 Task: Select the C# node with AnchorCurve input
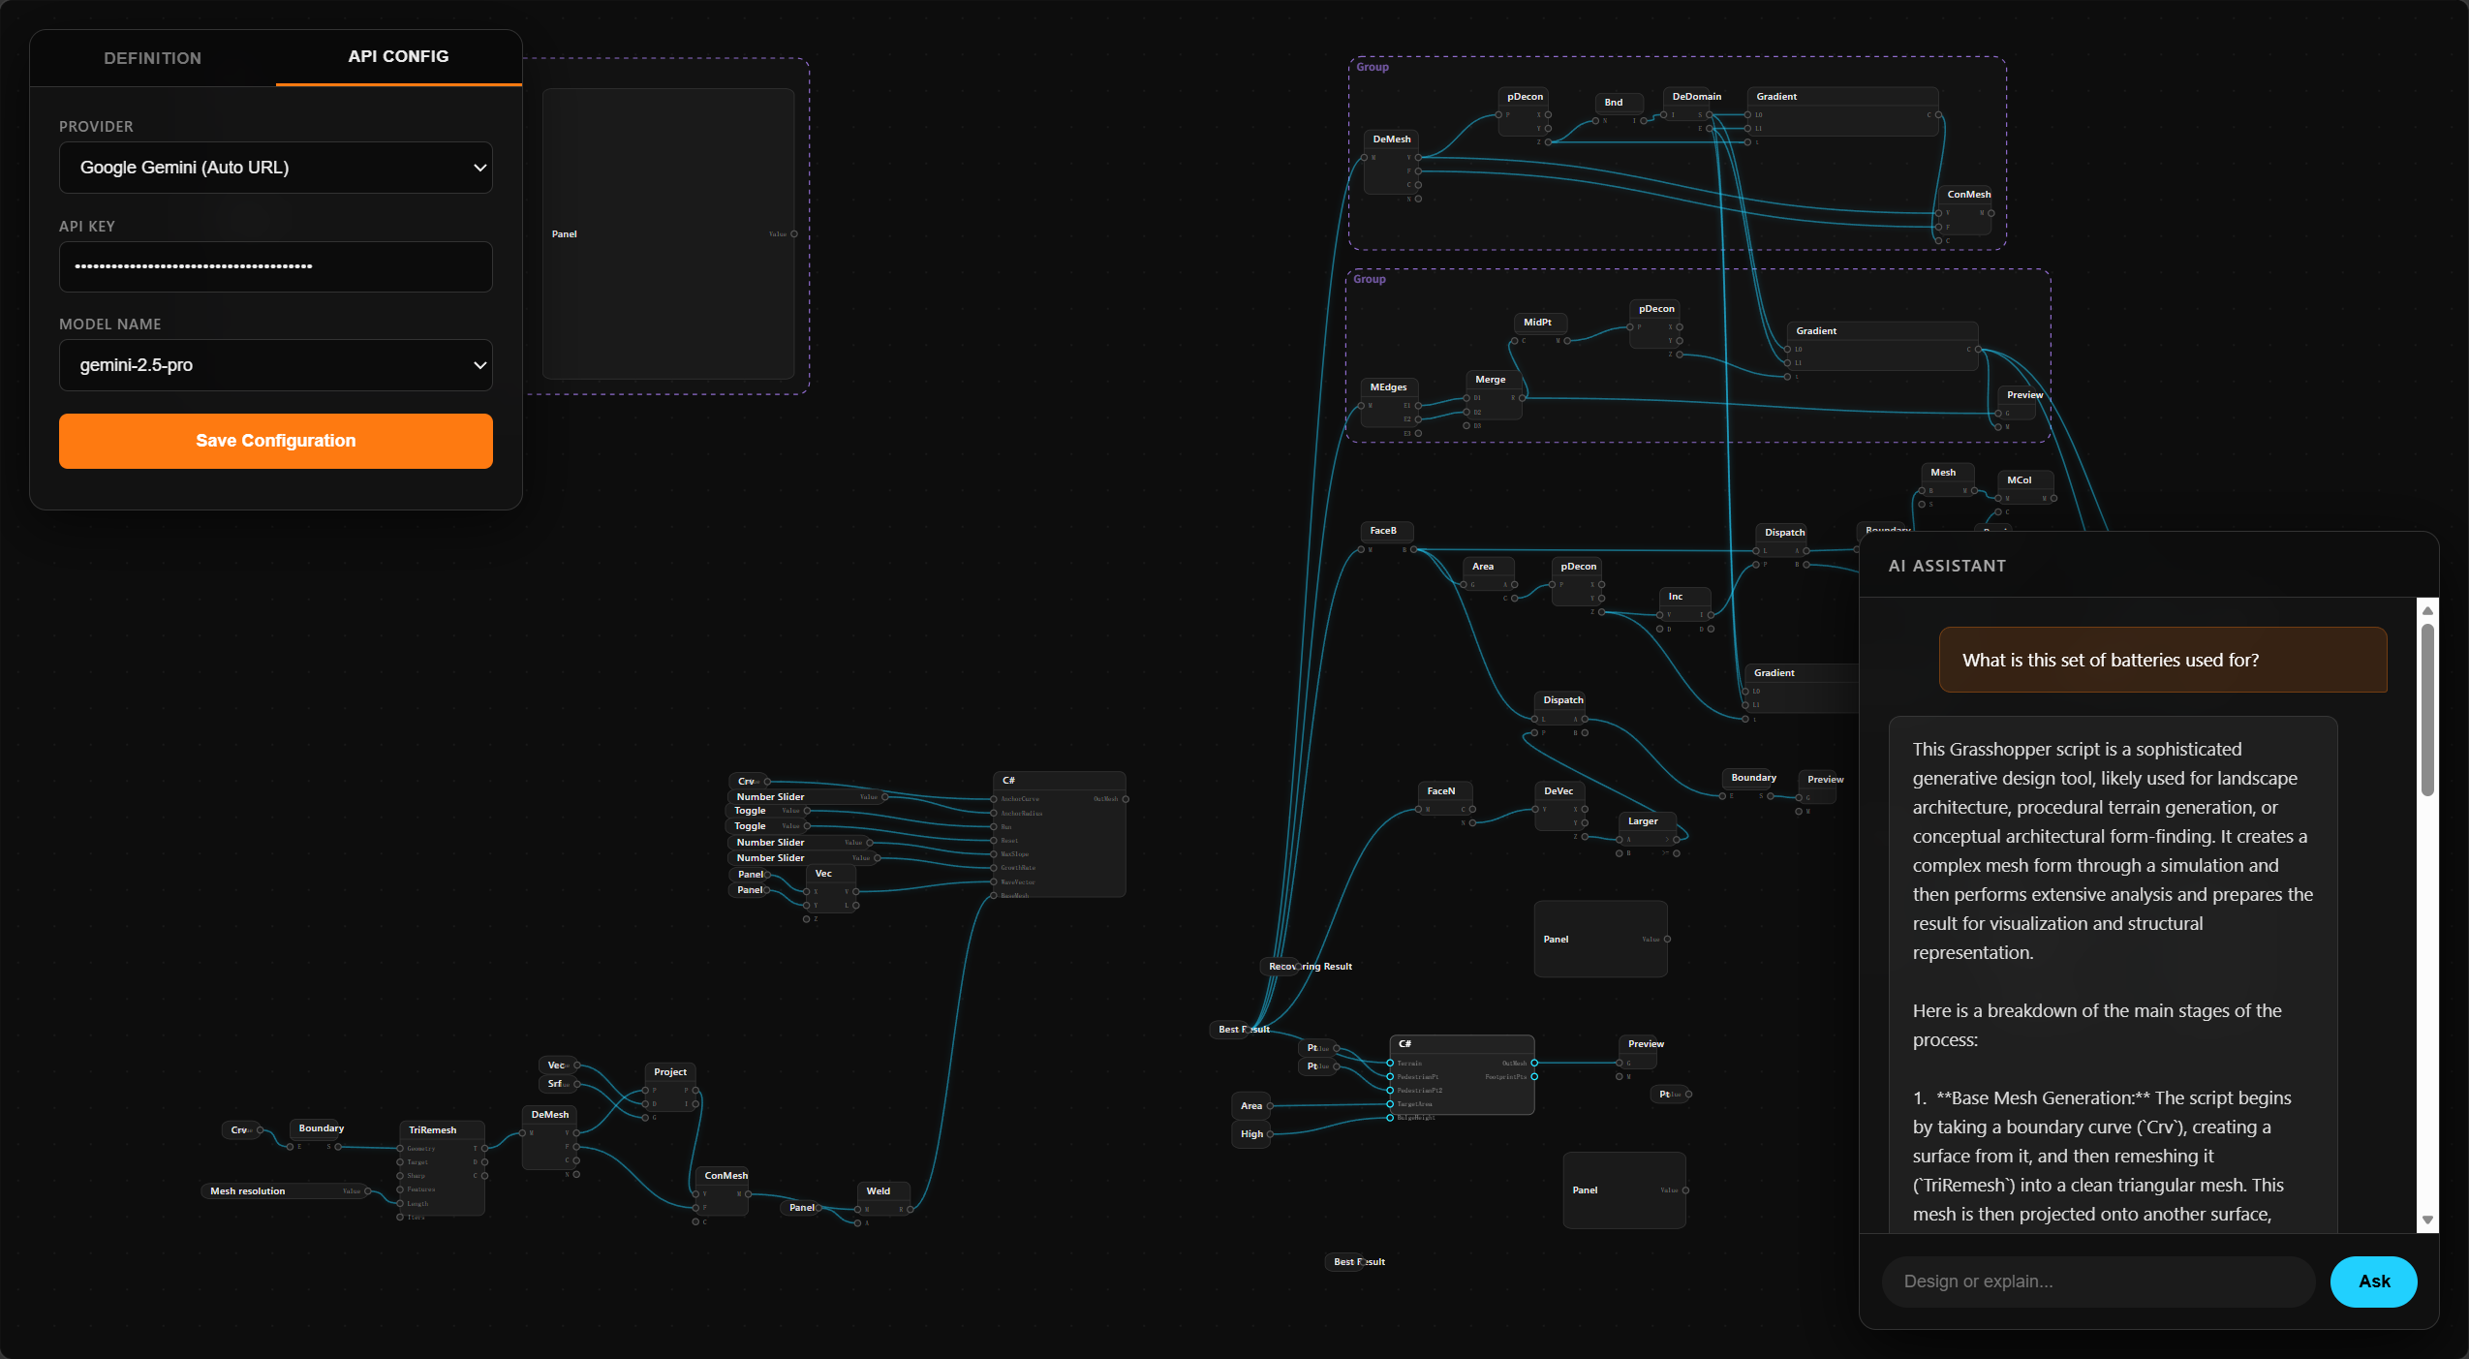1060,834
